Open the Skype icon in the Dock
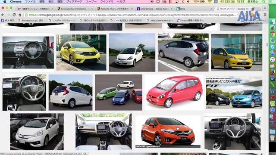 point(272,47)
